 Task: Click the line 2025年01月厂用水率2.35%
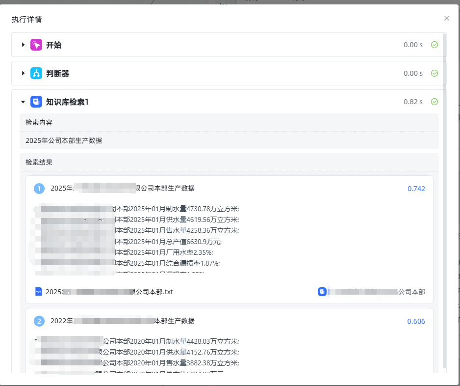[x=171, y=252]
